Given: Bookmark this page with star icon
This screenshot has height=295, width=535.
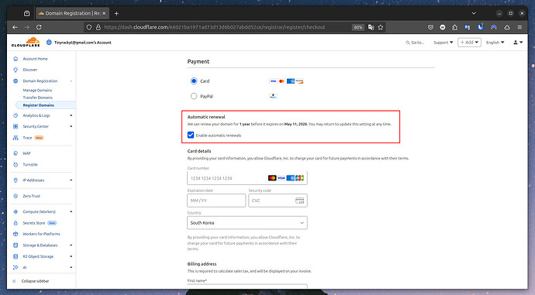Looking at the screenshot, I should click(x=381, y=27).
